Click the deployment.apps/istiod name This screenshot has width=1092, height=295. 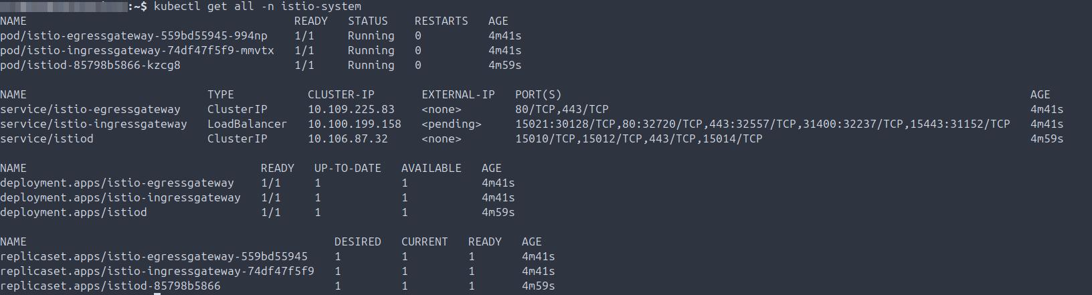coord(73,212)
